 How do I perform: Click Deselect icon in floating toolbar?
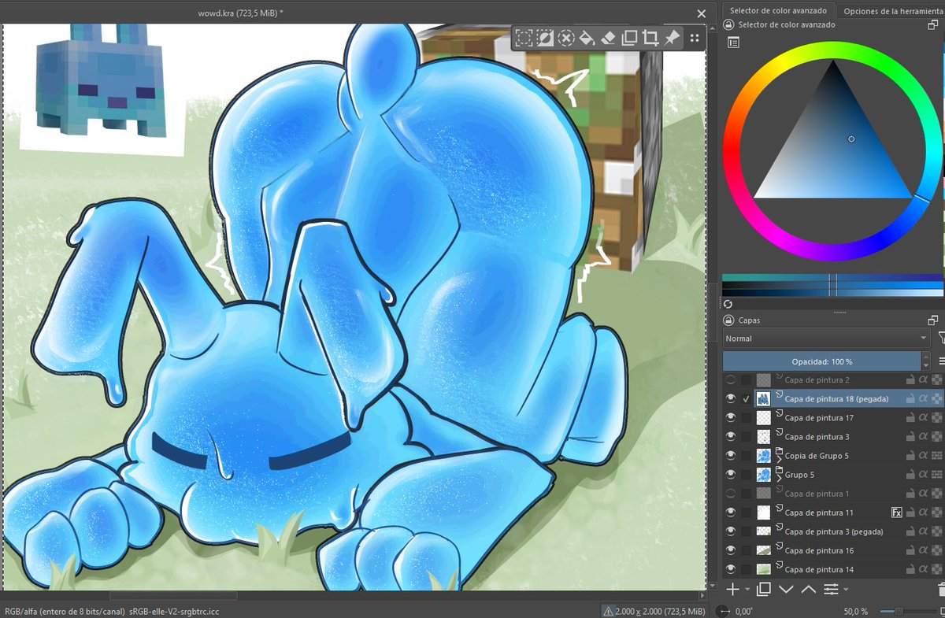(x=565, y=38)
